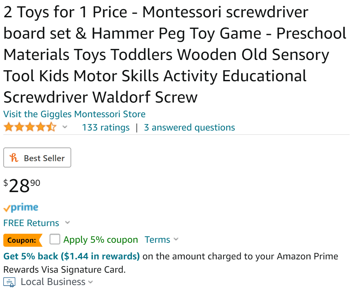The height and width of the screenshot is (291, 361).
Task: Open the FREE Returns link
Action: pos(31,223)
